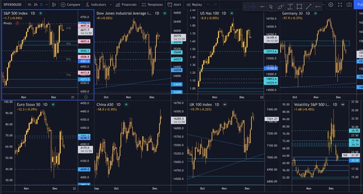Viewport: 363px width, 194px height.
Task: Click the 28.95 VIX price line label
Action: tap(355, 131)
